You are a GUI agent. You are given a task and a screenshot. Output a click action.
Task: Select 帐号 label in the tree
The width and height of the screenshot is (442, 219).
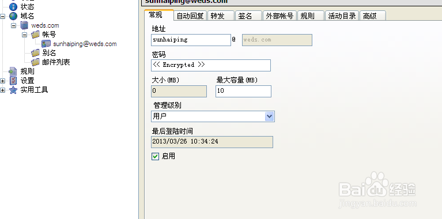(49, 35)
